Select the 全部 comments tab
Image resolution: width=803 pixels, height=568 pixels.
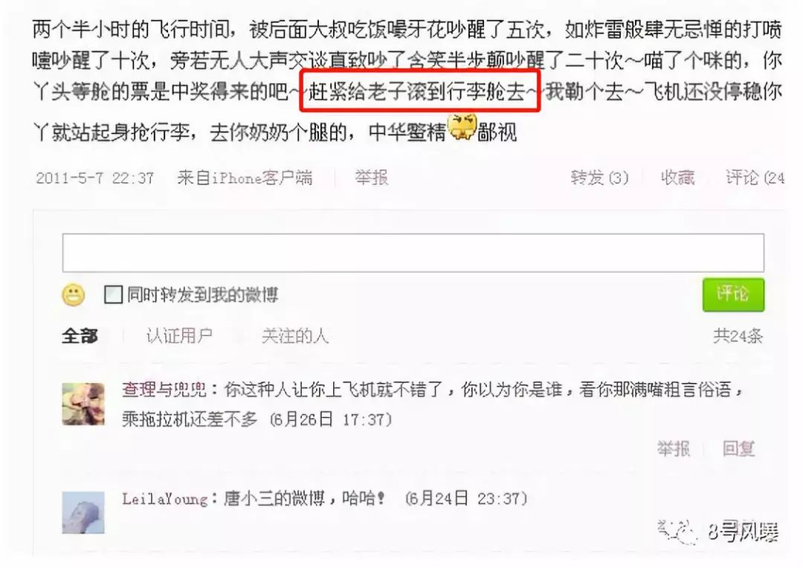coord(80,337)
